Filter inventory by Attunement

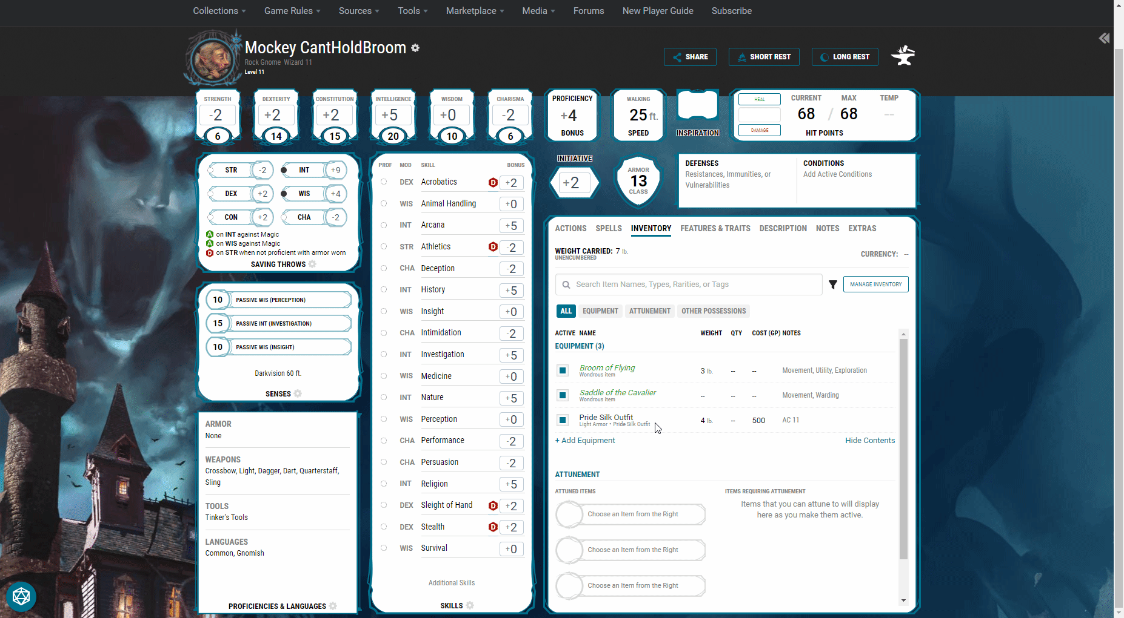tap(650, 311)
